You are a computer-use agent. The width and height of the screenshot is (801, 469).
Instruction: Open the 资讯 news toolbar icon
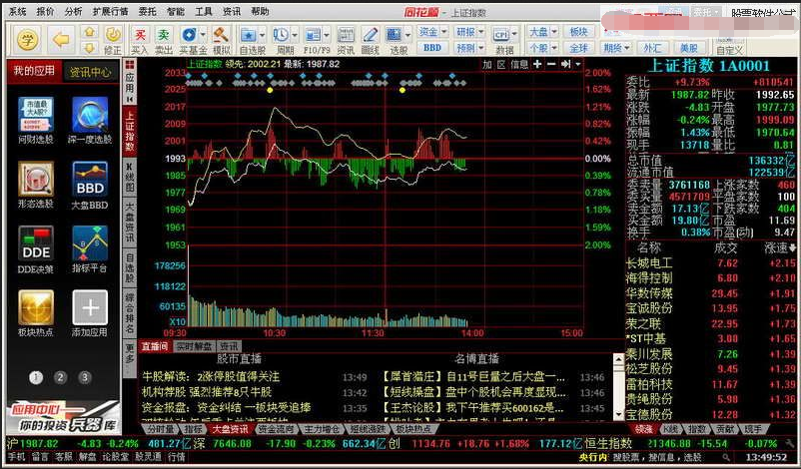[346, 40]
